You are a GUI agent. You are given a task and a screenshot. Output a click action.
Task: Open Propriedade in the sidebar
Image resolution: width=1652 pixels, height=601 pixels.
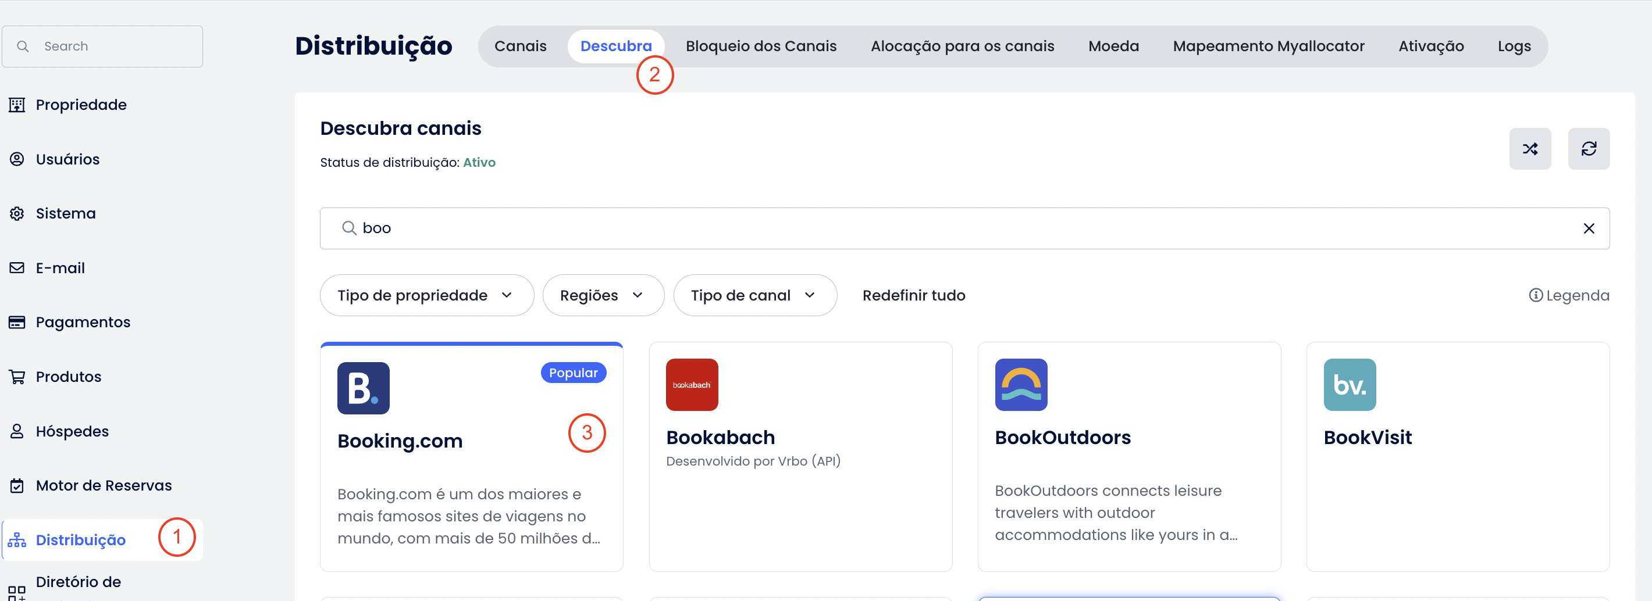(81, 105)
